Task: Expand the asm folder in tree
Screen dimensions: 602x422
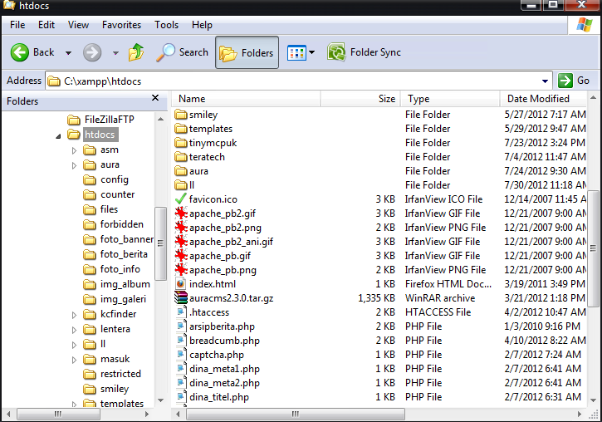Action: coord(74,150)
